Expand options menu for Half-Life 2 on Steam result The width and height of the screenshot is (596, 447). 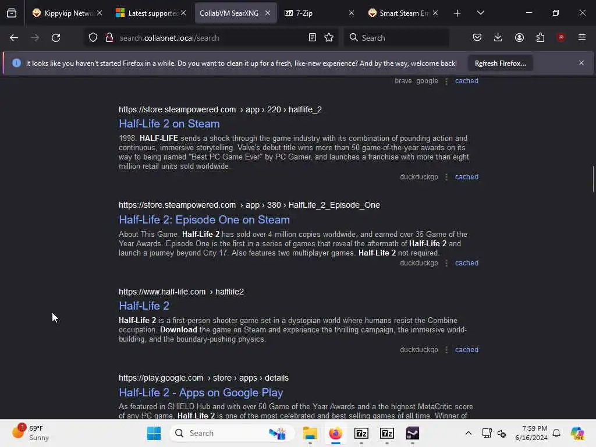pos(446,177)
